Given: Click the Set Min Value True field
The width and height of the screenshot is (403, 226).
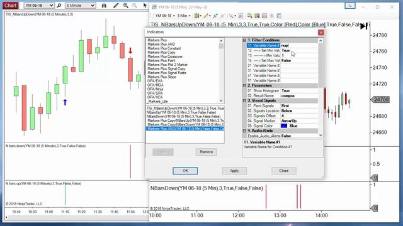Looking at the screenshot, I should (x=299, y=50).
